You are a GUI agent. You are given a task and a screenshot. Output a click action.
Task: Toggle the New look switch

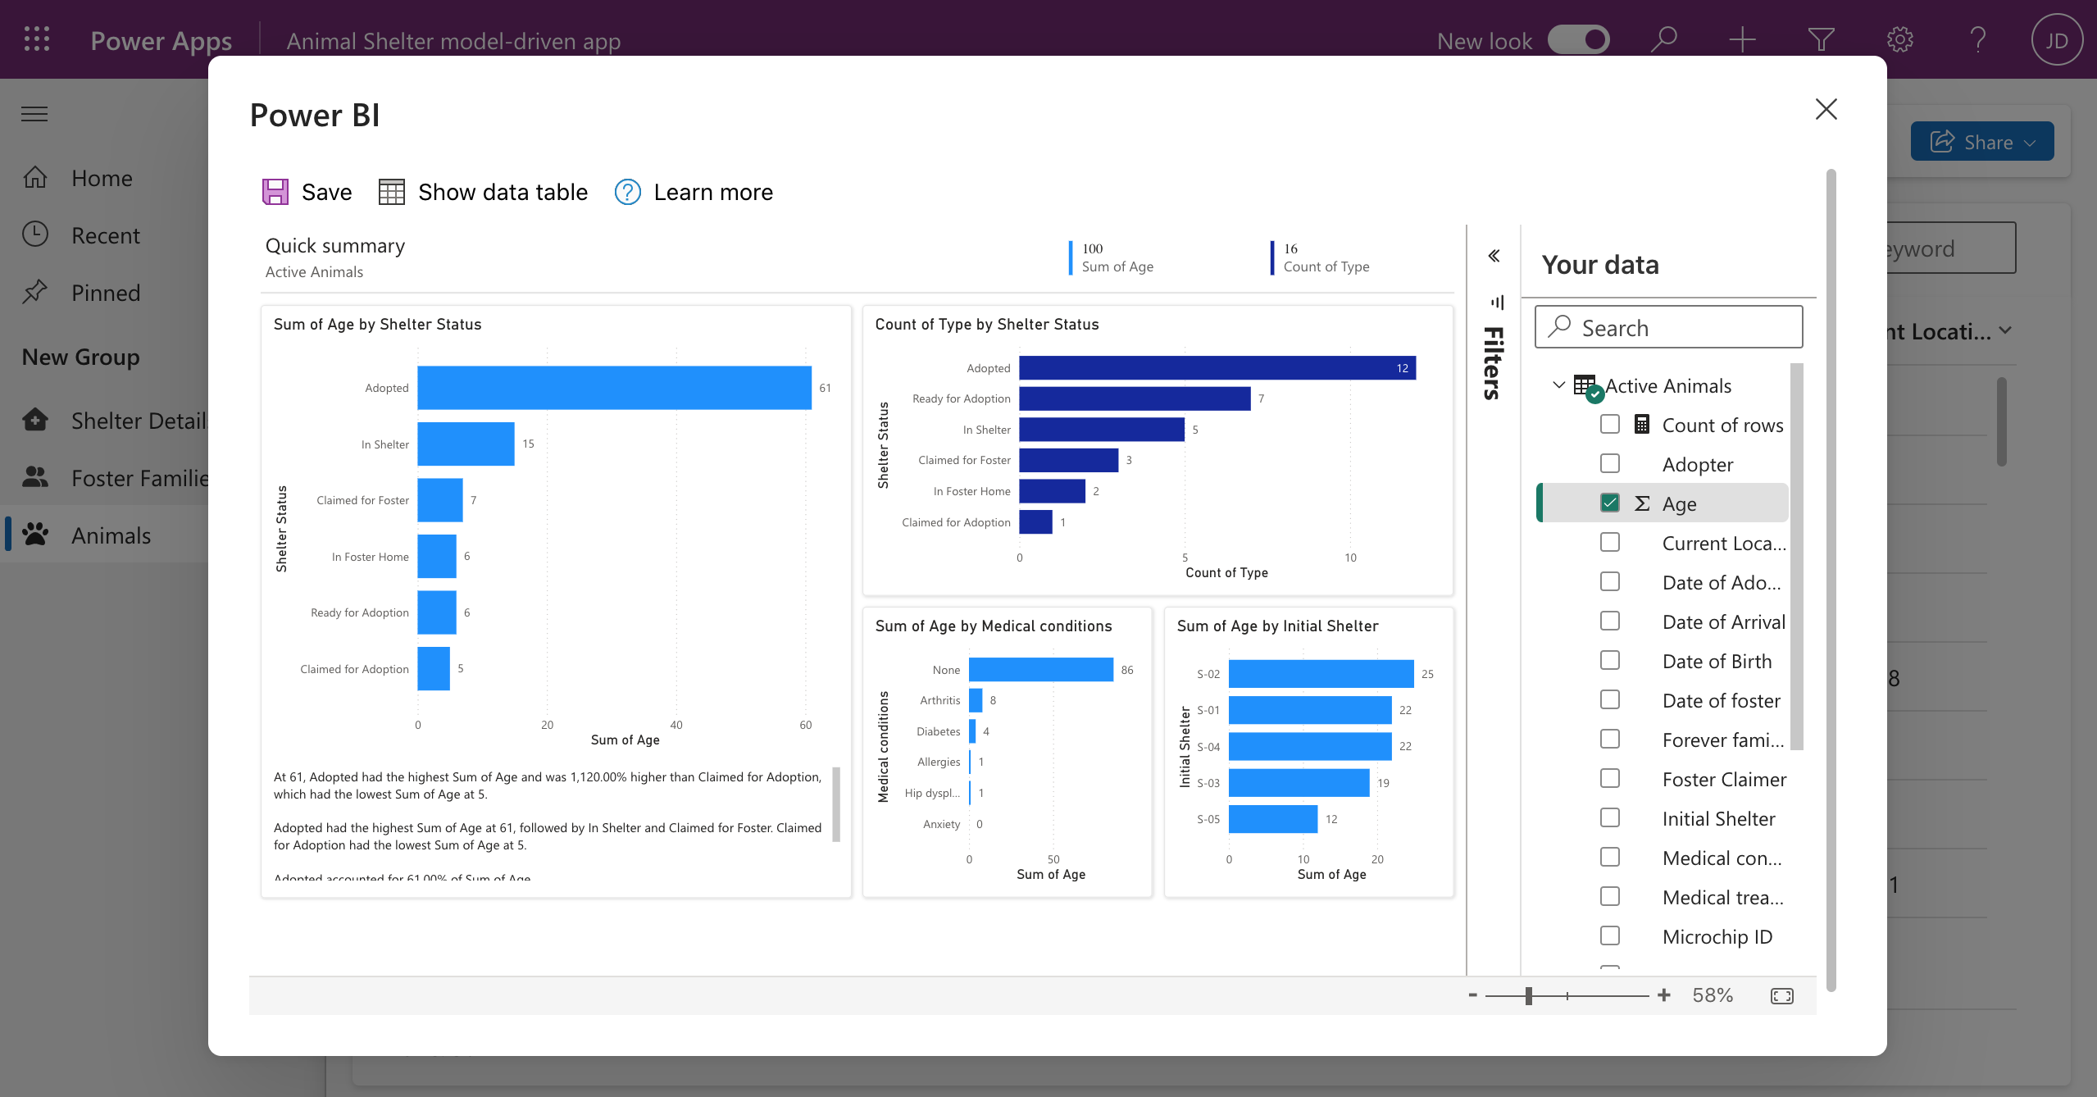coord(1579,39)
